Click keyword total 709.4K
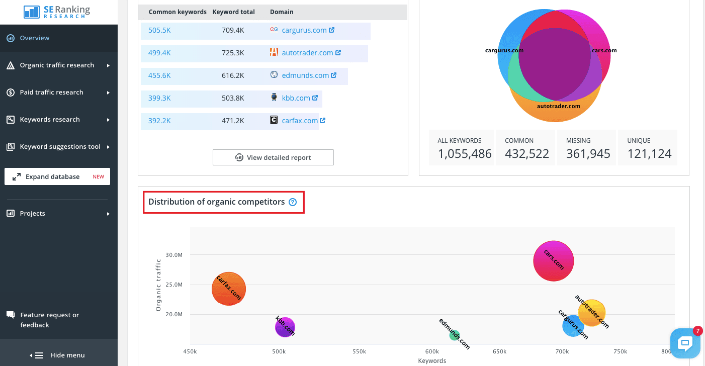The width and height of the screenshot is (705, 366). pos(233,30)
